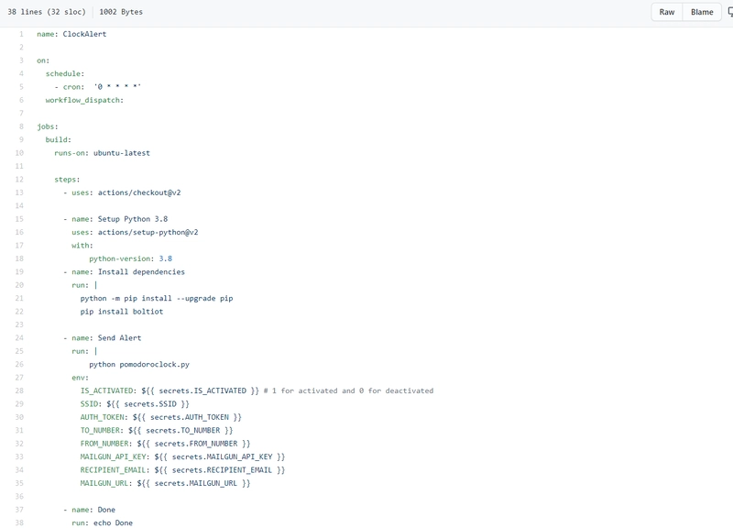Click 'pip install boltiot' line
Viewport: 733px width, 528px height.
(x=122, y=312)
